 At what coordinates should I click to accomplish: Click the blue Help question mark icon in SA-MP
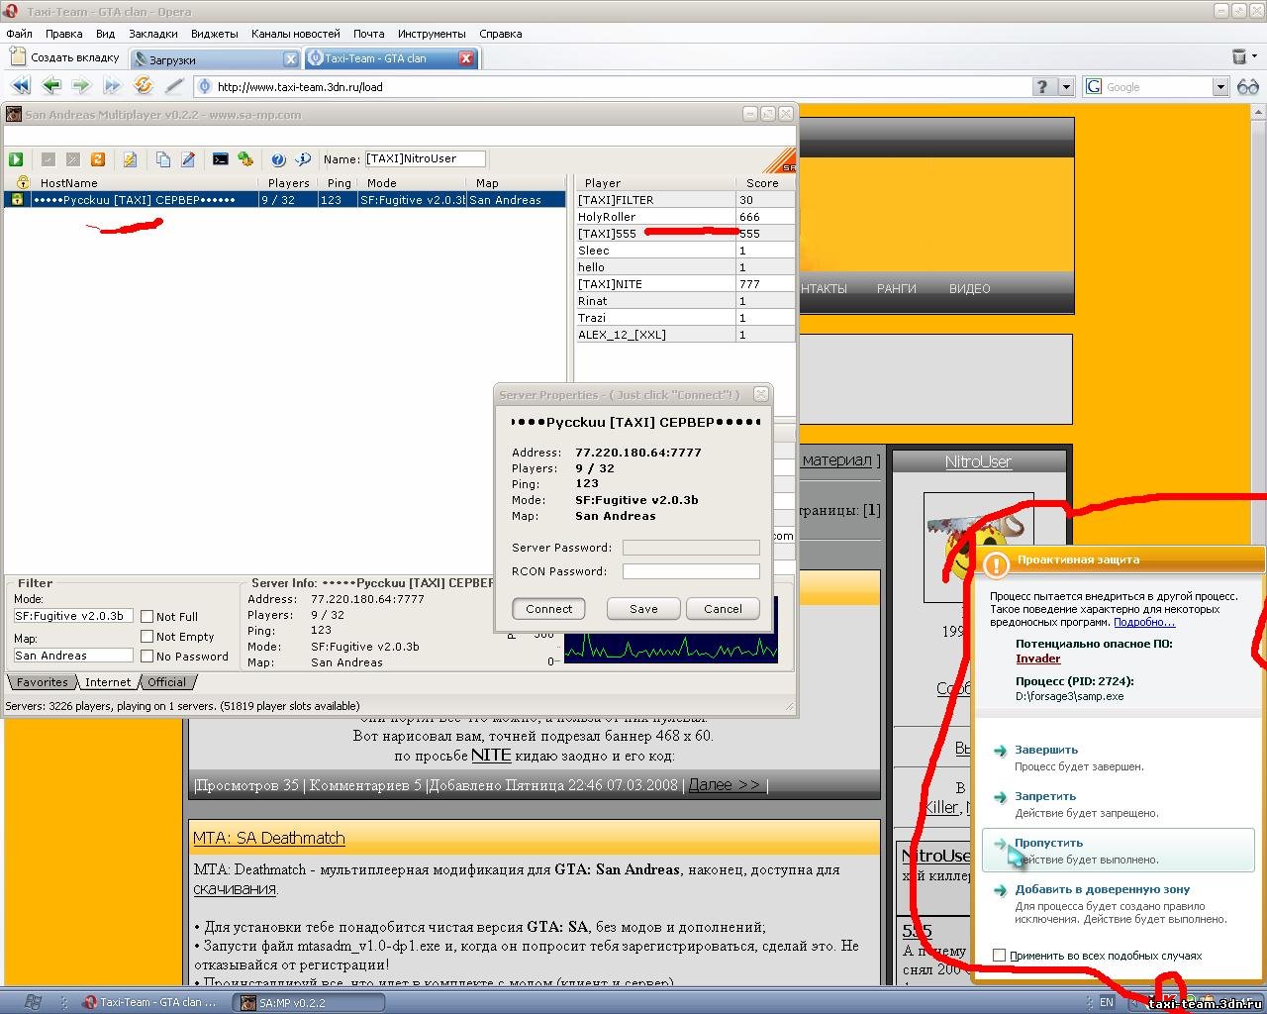pyautogui.click(x=278, y=159)
